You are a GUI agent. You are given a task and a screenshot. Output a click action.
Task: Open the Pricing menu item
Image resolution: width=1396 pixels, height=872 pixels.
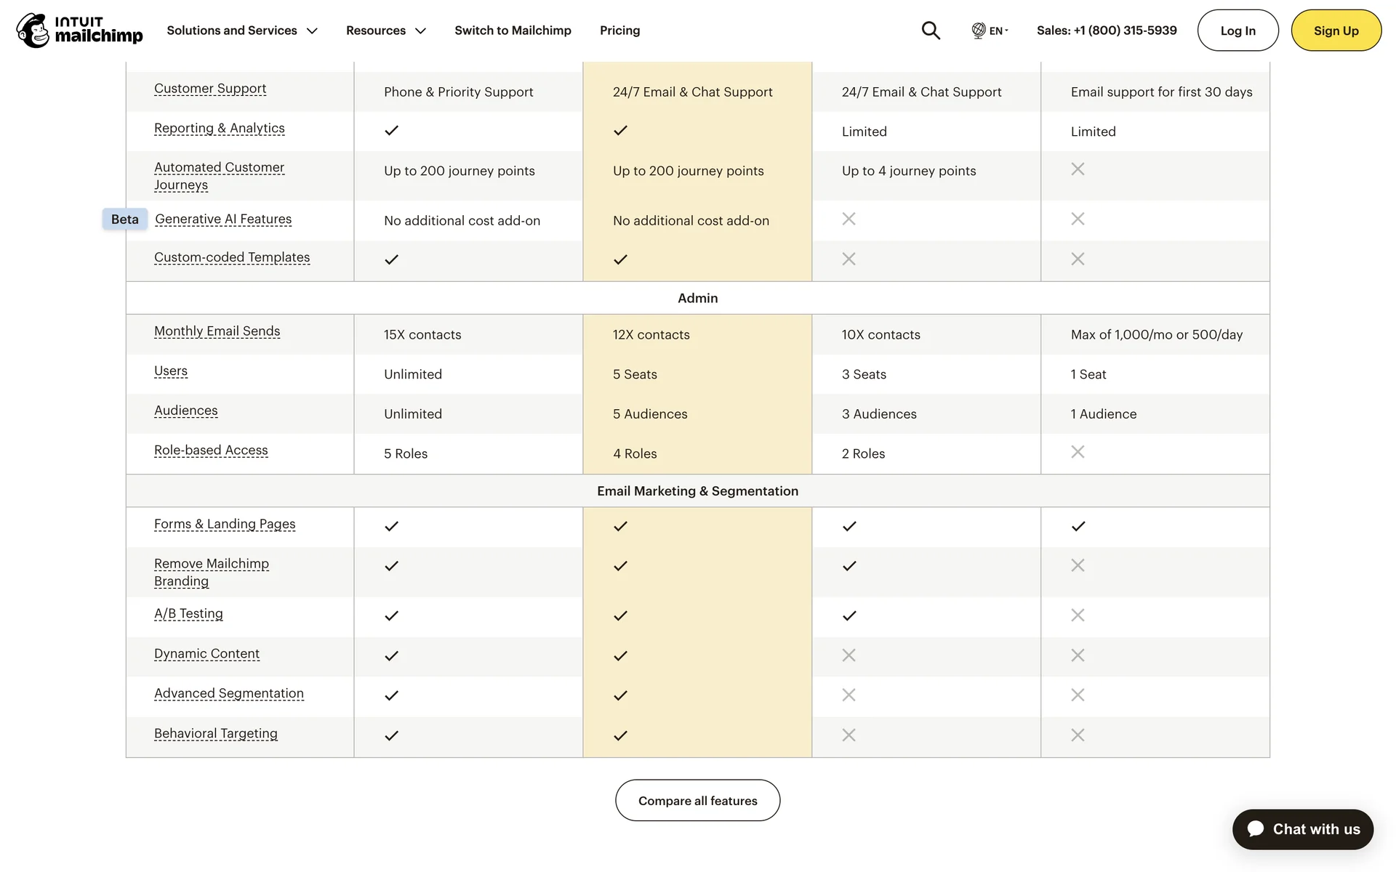619,31
